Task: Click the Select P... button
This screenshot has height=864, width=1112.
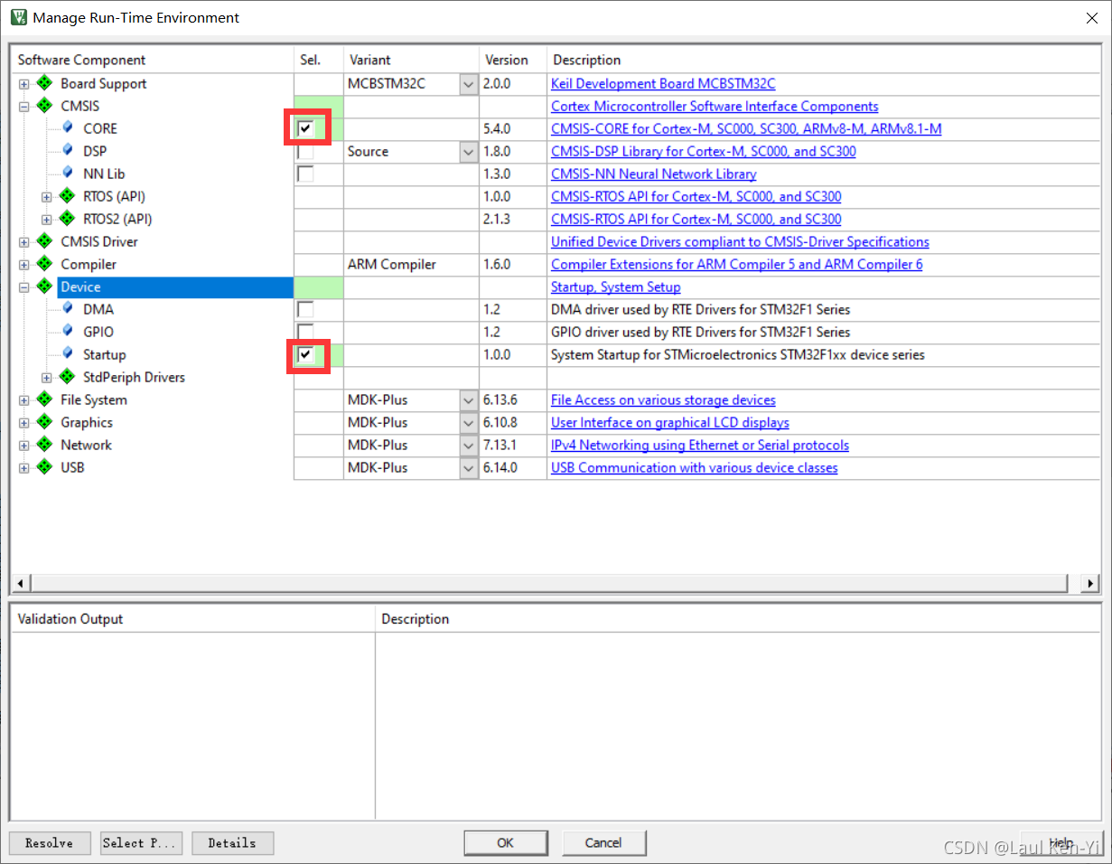Action: (x=141, y=843)
